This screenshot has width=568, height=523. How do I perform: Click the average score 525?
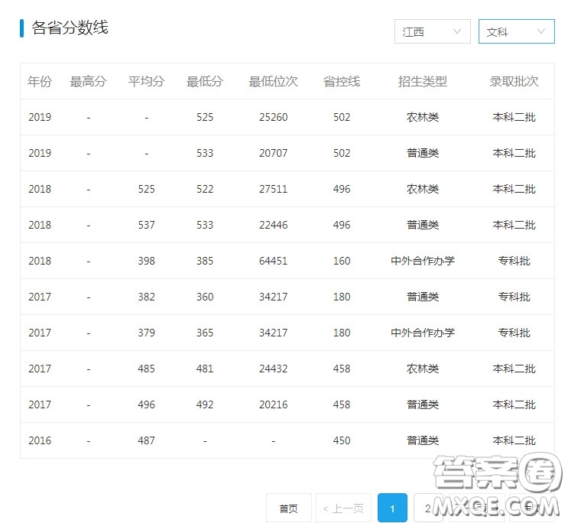(x=146, y=189)
